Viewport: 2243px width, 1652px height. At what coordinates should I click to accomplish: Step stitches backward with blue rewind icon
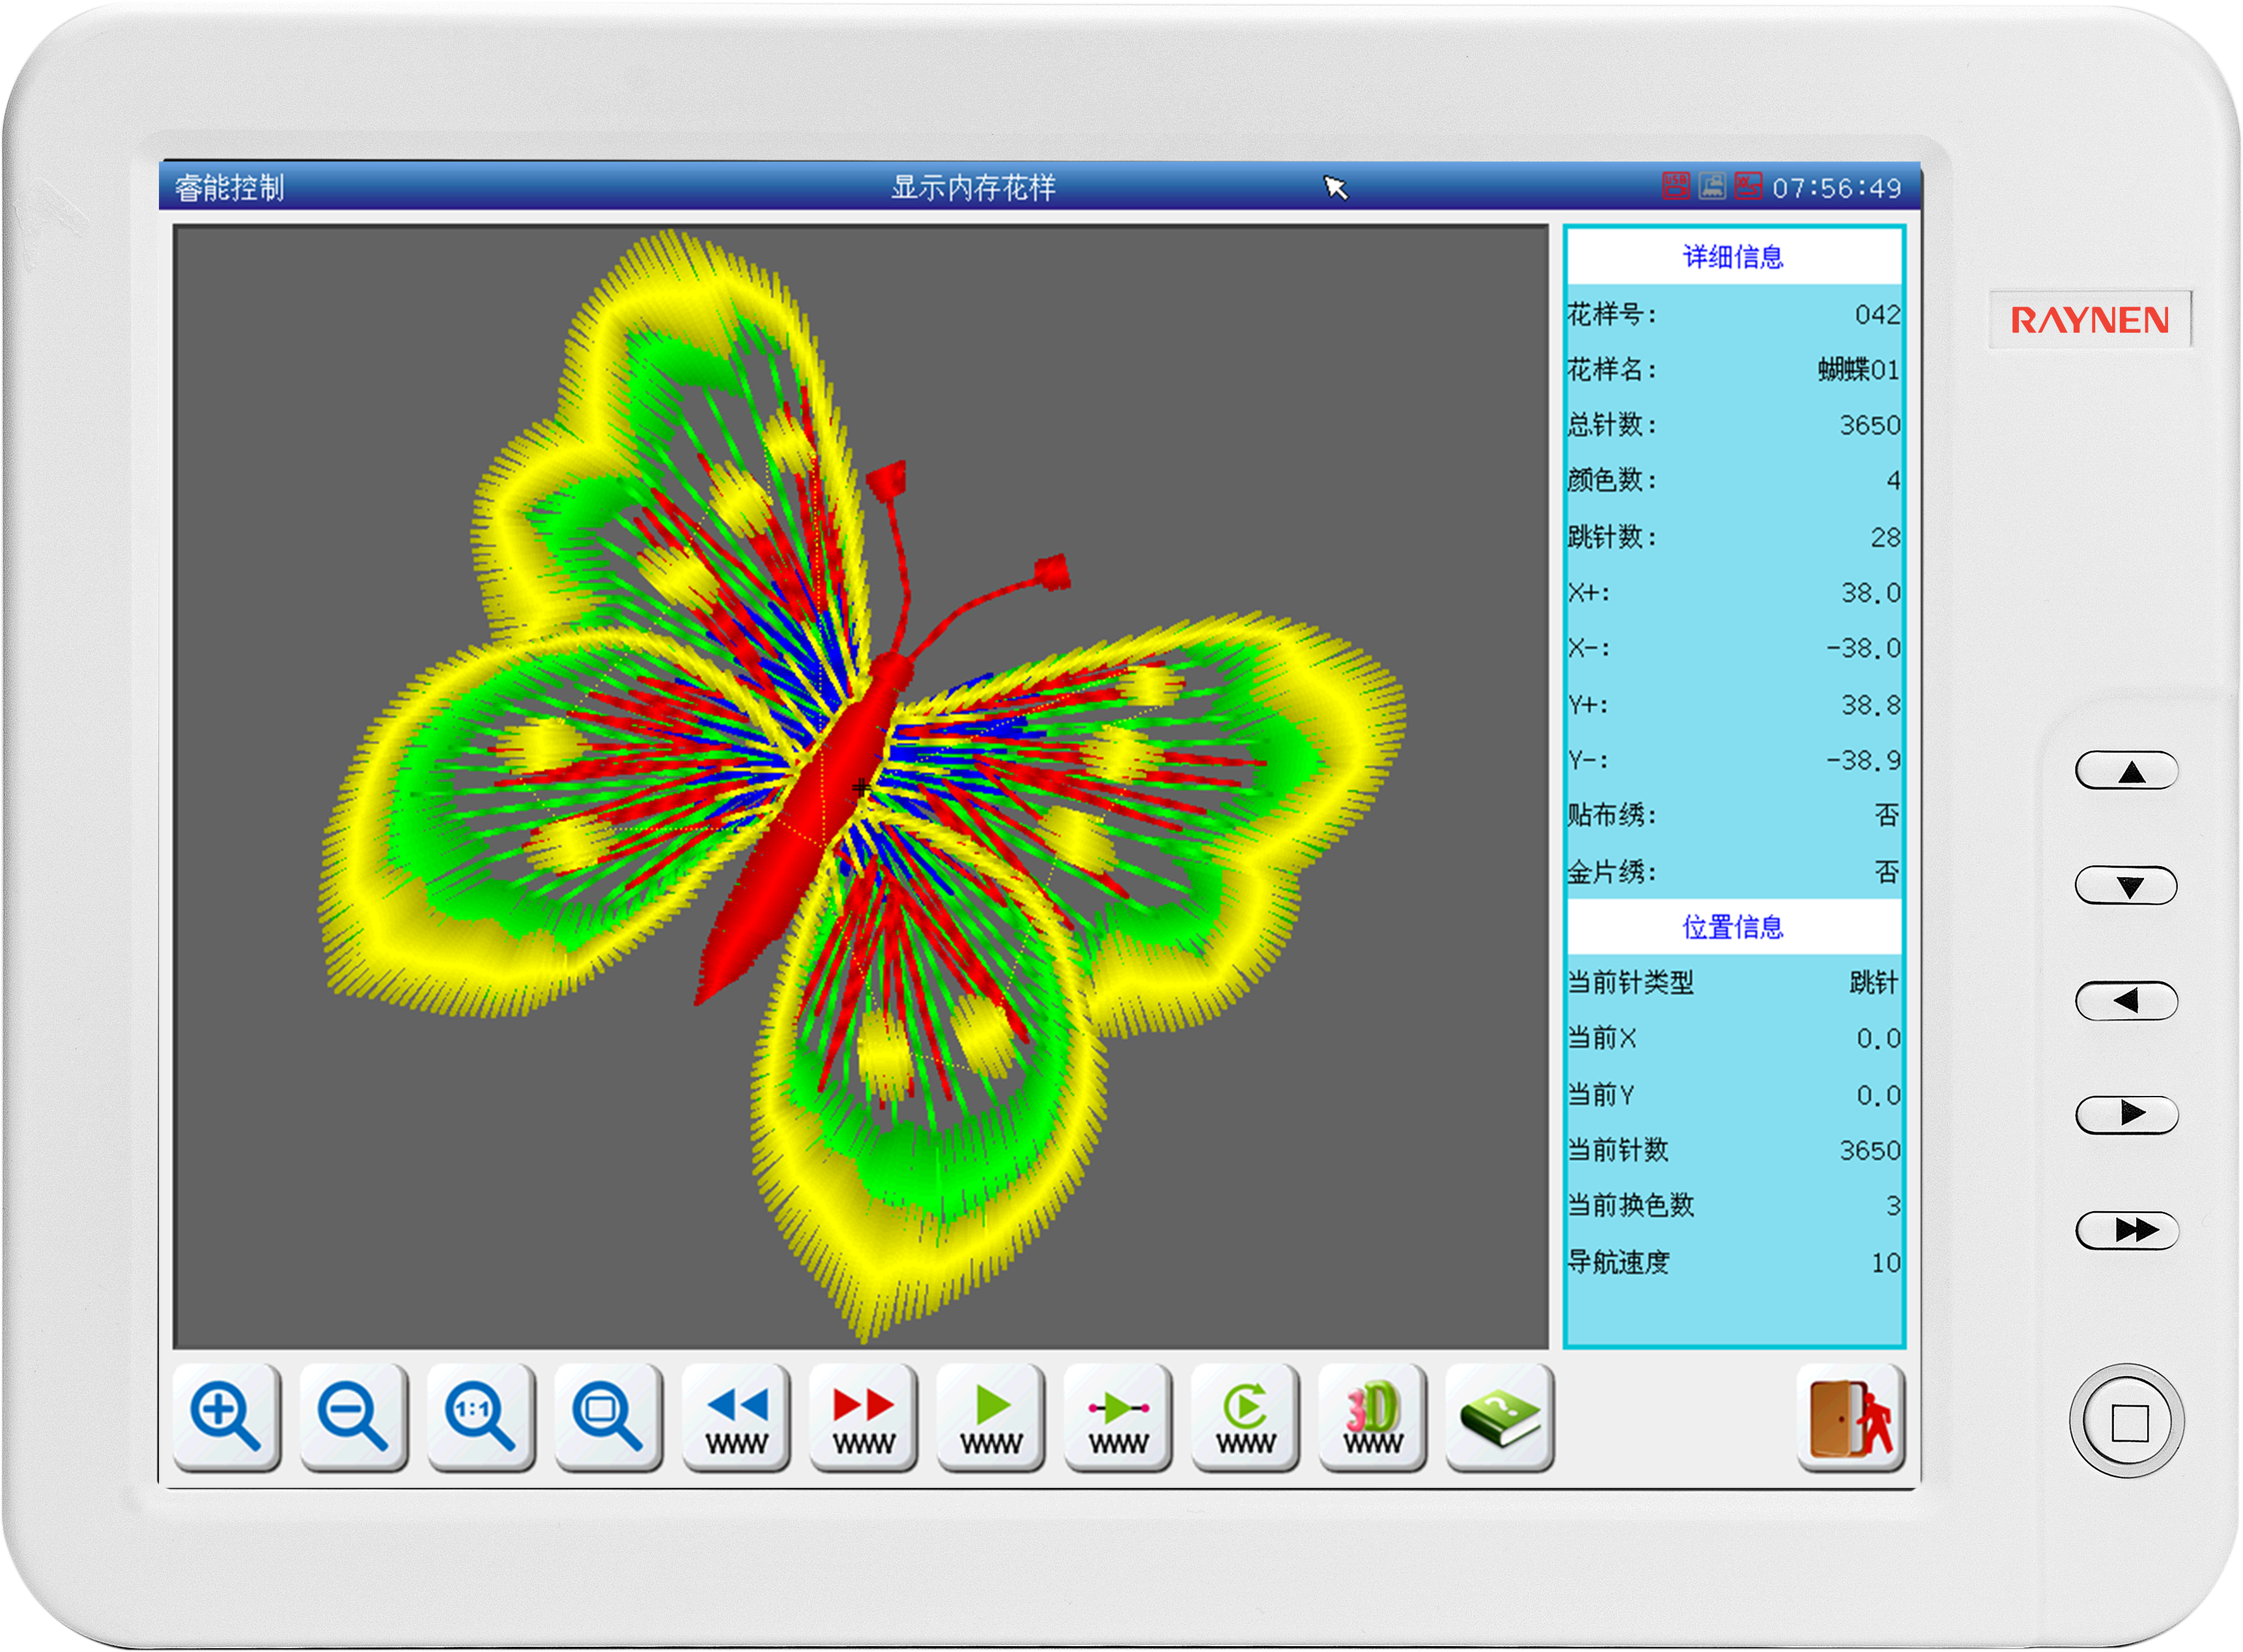(736, 1418)
